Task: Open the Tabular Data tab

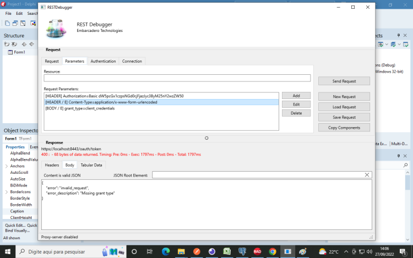Action: click(x=91, y=165)
